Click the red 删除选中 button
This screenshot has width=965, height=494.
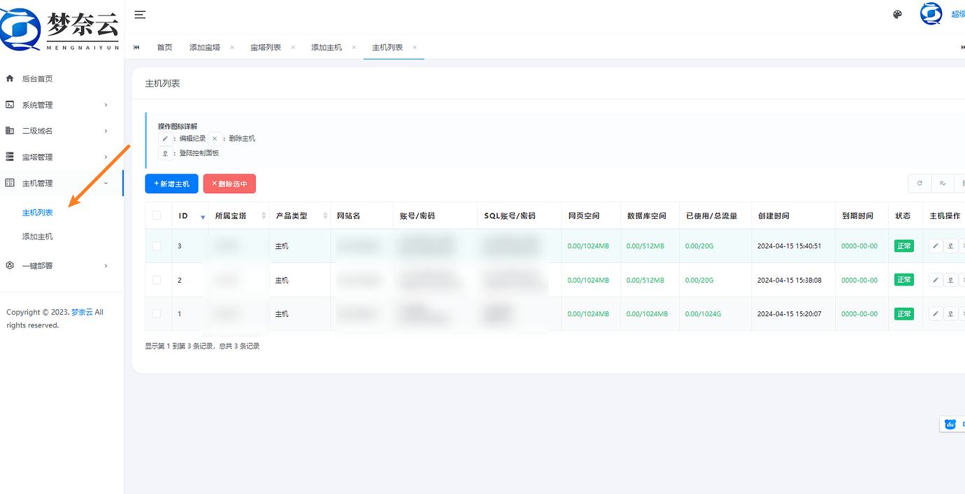pos(229,184)
